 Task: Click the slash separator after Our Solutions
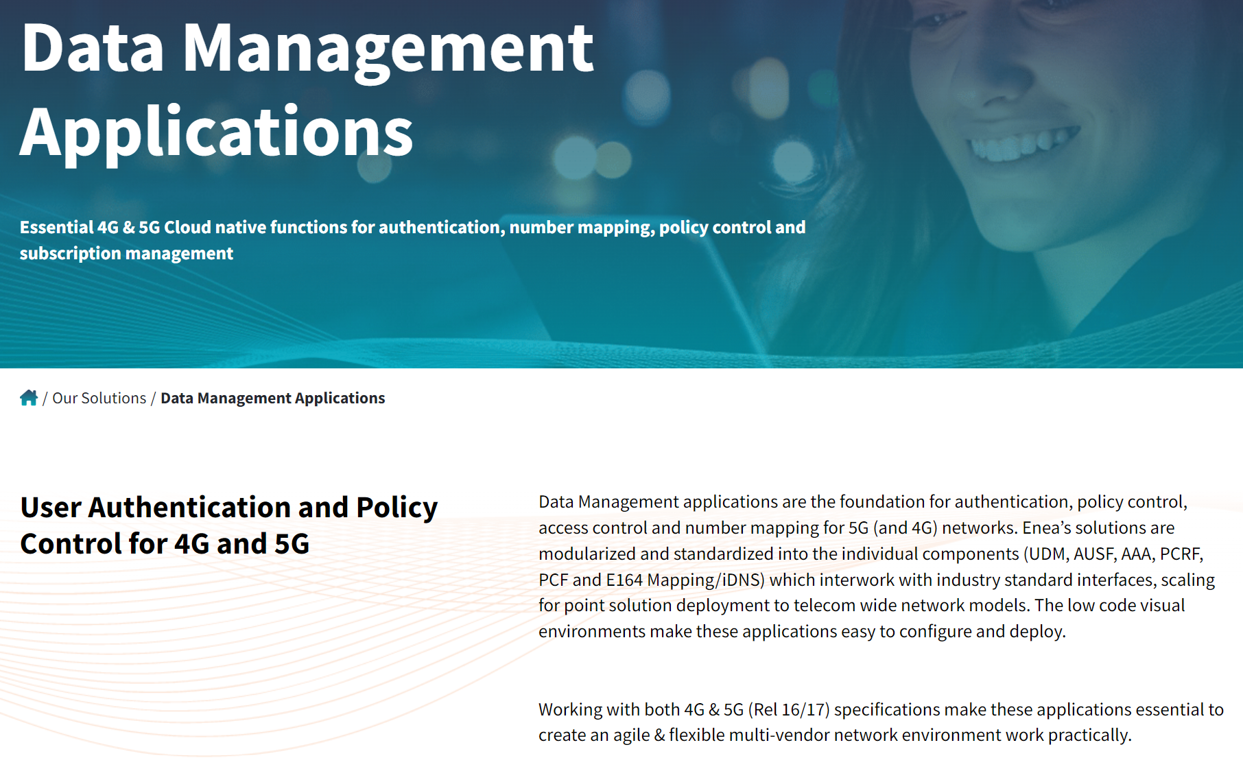tap(154, 399)
